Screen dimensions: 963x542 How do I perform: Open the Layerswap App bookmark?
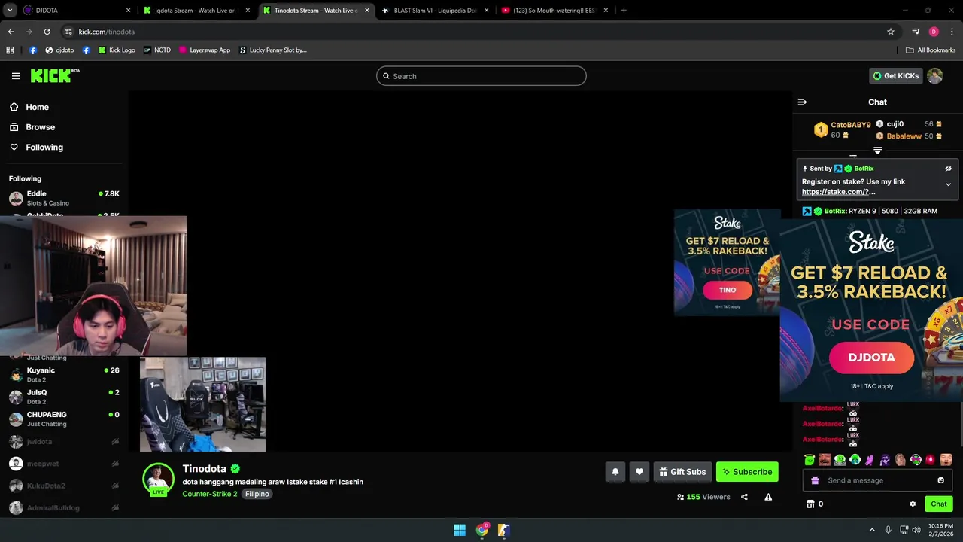click(205, 50)
